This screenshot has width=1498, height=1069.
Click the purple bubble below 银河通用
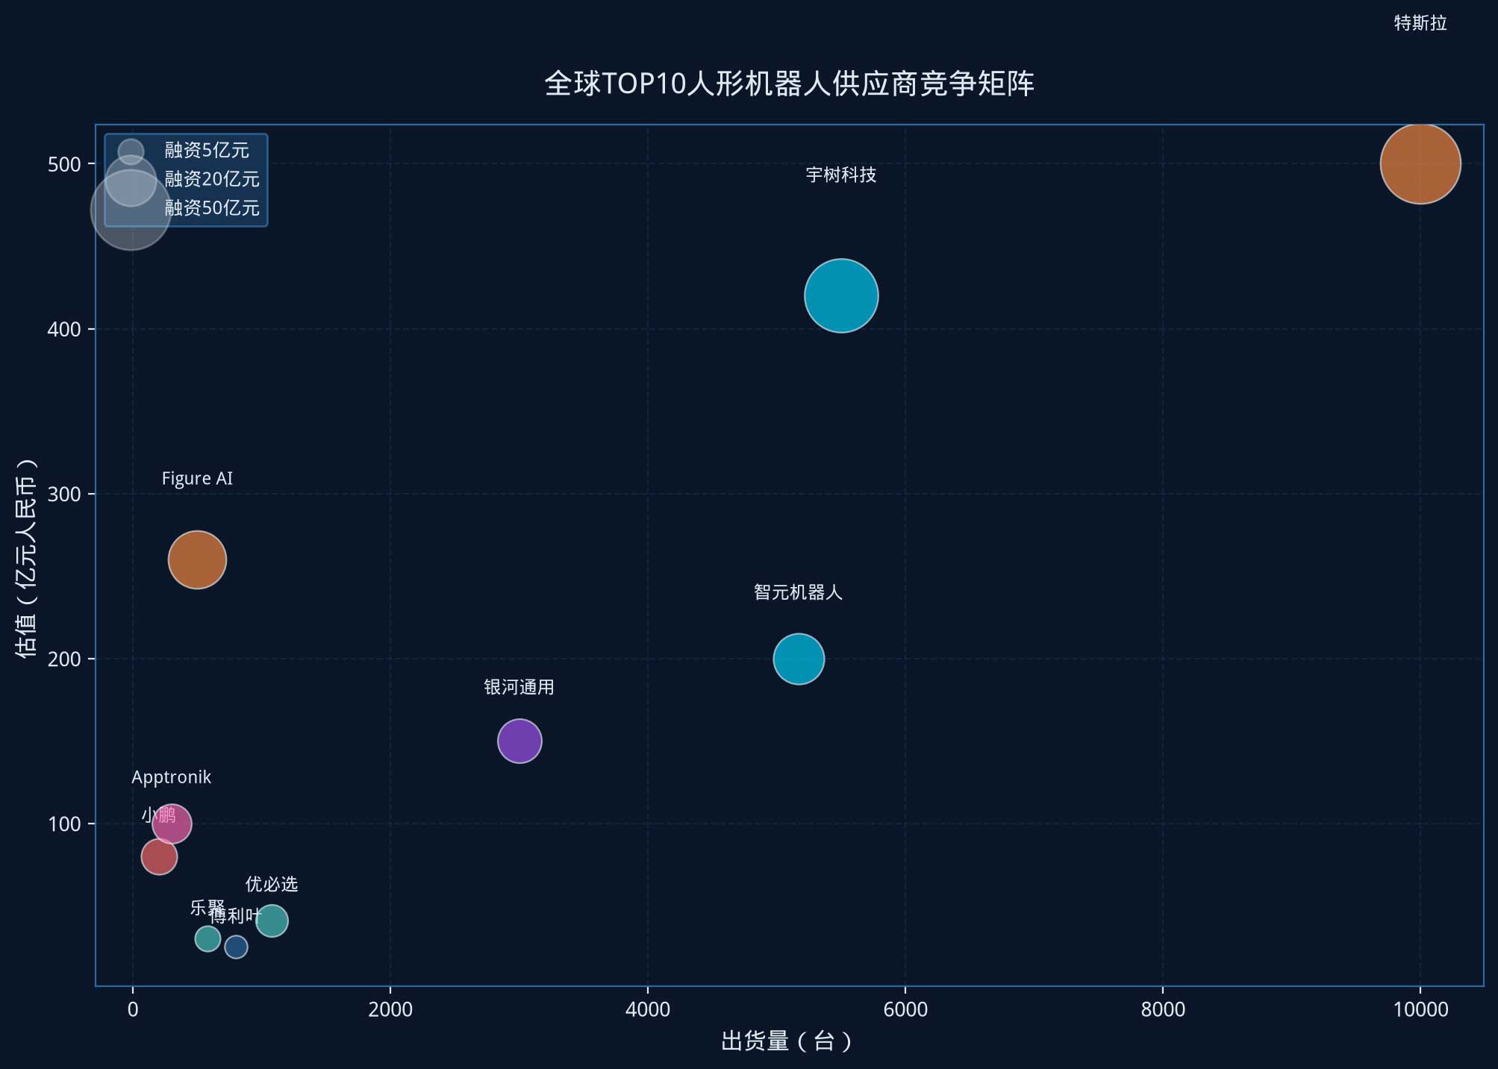519,741
